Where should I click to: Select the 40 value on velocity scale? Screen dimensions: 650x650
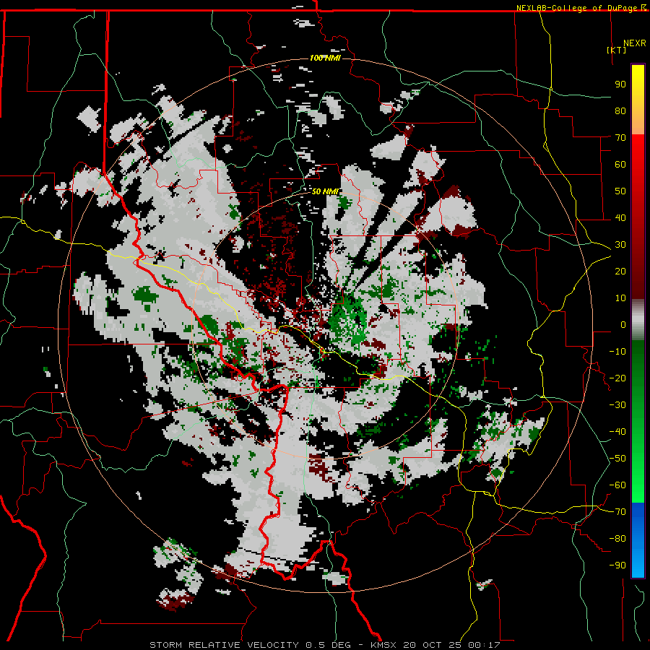[620, 218]
